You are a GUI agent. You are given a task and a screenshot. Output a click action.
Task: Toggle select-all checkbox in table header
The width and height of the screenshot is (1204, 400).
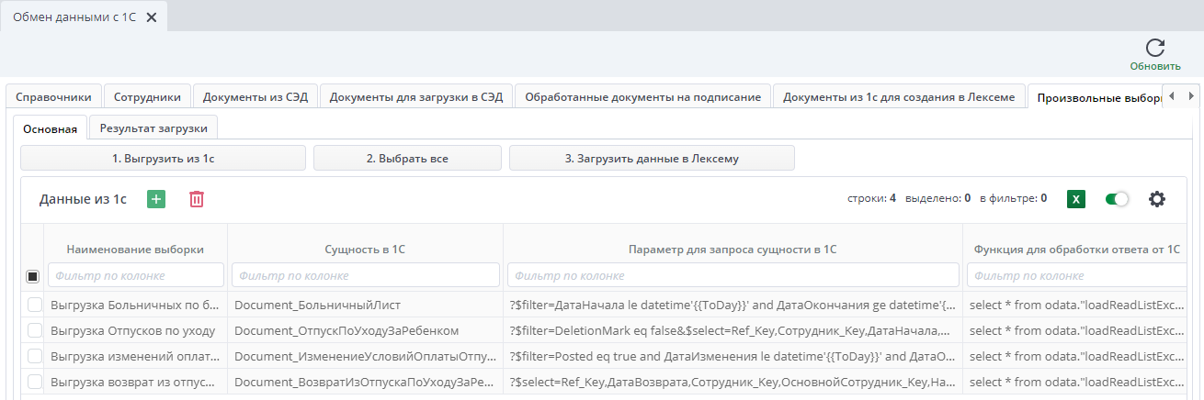click(33, 276)
